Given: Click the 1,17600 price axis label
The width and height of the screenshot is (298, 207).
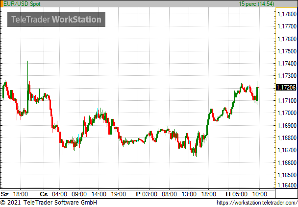Looking at the screenshot, I should tap(287, 39).
